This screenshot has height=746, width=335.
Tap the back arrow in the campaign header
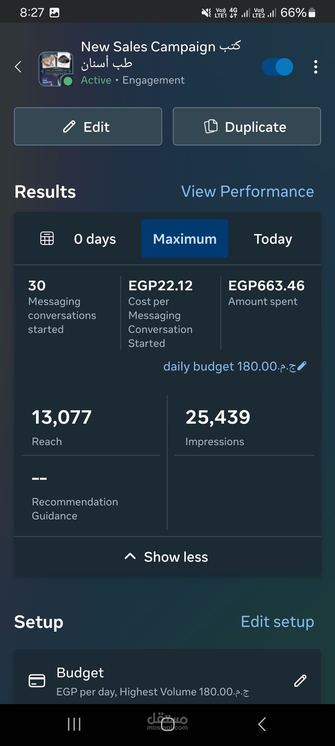18,67
